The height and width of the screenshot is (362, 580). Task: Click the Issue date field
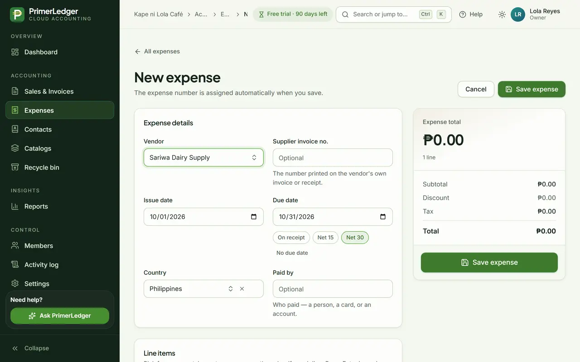pos(203,217)
